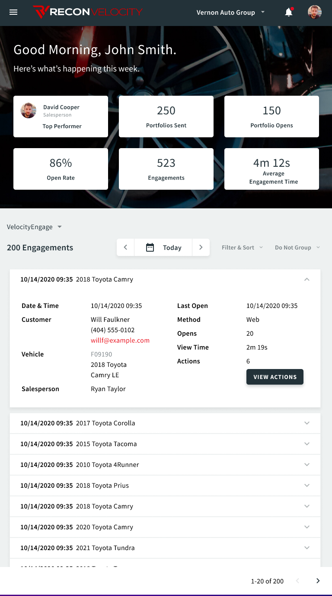Screen dimensions: 332x596
Task: Open the VelocityEngage dropdown
Action: (x=35, y=227)
